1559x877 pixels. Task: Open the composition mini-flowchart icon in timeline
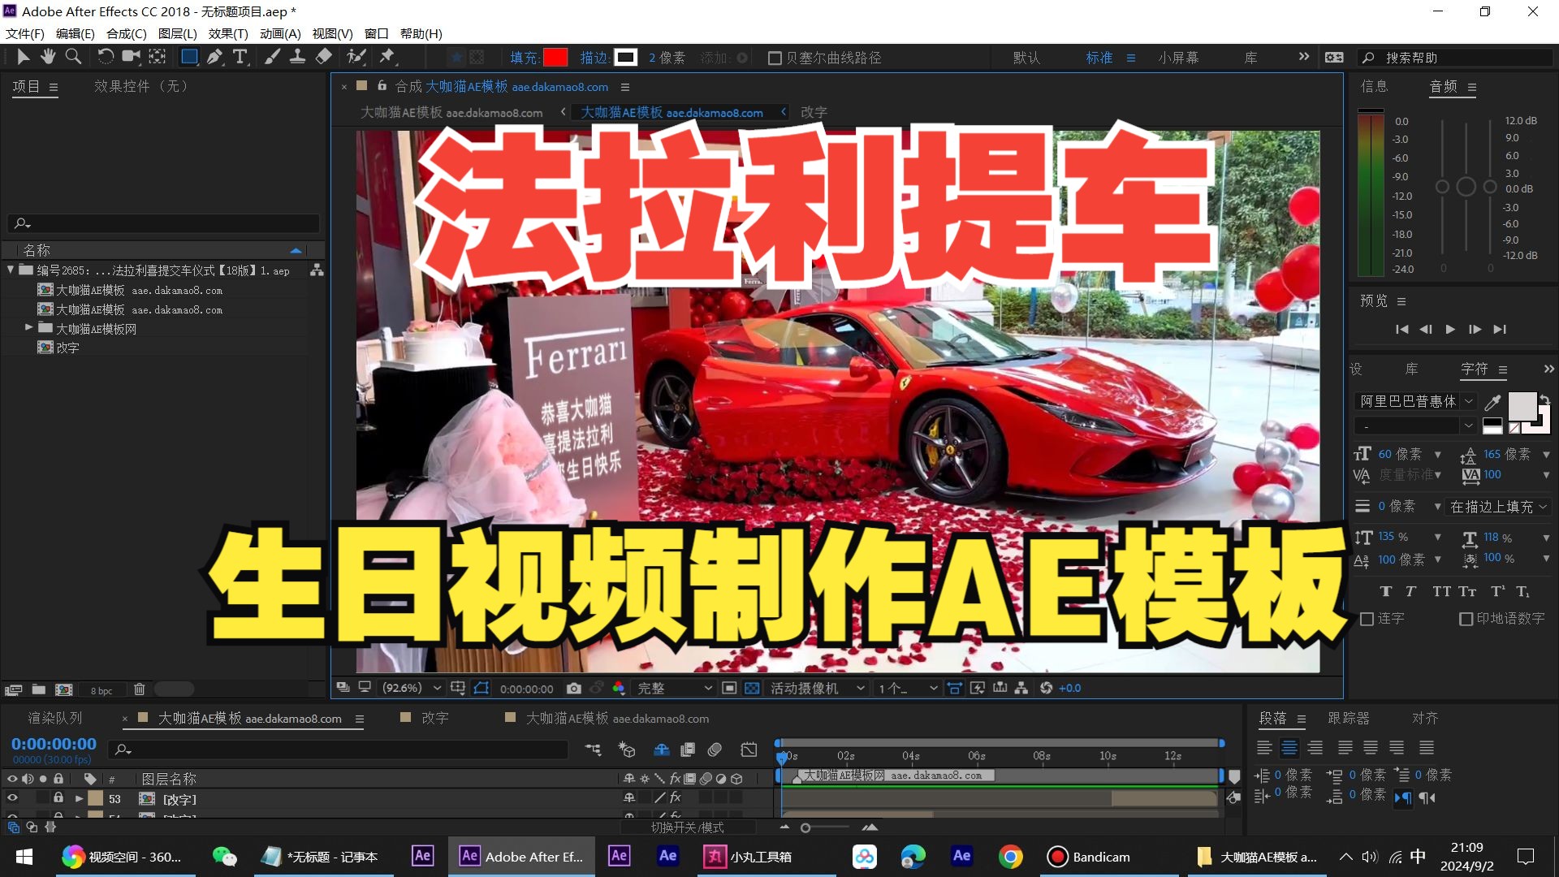593,750
